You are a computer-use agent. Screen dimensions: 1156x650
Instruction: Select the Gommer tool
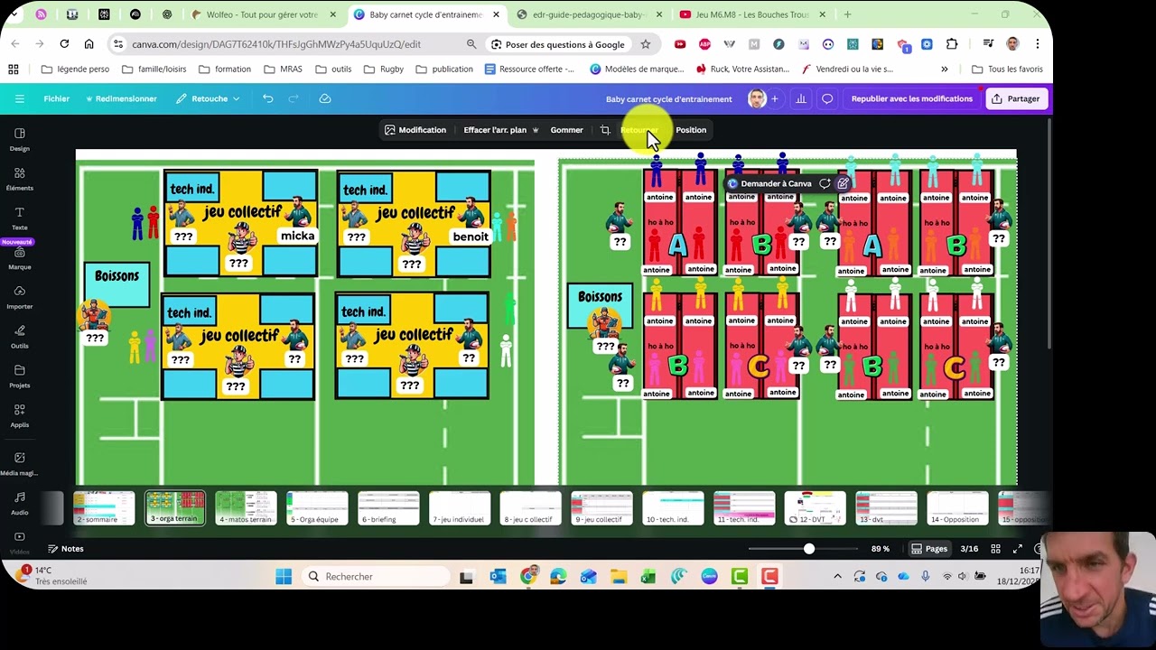pyautogui.click(x=566, y=130)
